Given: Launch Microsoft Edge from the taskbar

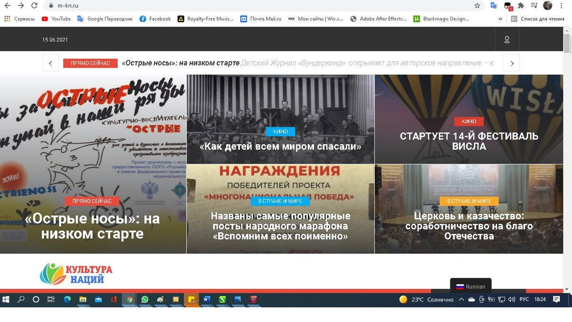Looking at the screenshot, I should pyautogui.click(x=67, y=300).
